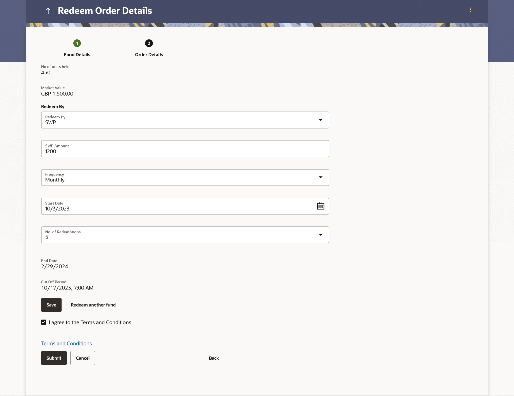
Task: Click the Save button
Action: click(x=51, y=305)
